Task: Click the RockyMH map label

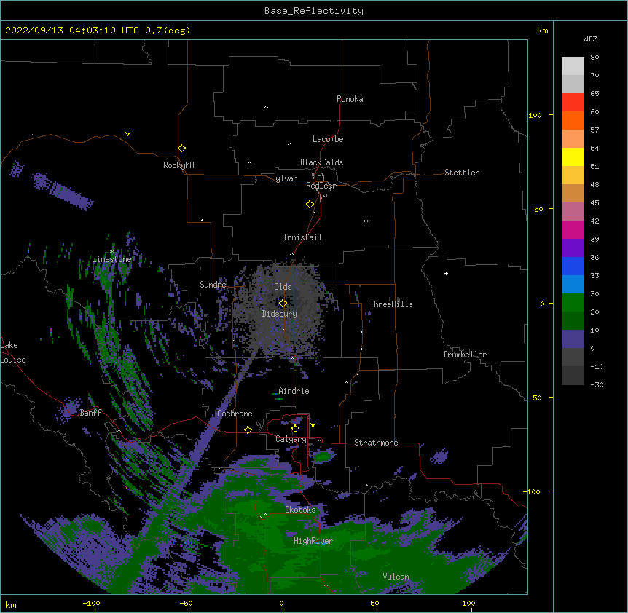Action: coord(178,165)
